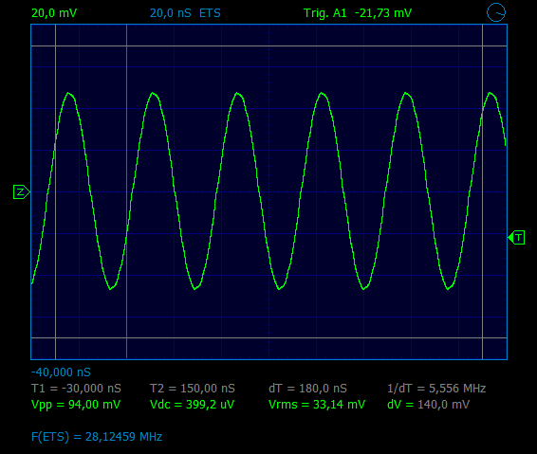The image size is (537, 454).
Task: Select the T1 = -30,000 nS cursor readout
Action: (x=76, y=389)
